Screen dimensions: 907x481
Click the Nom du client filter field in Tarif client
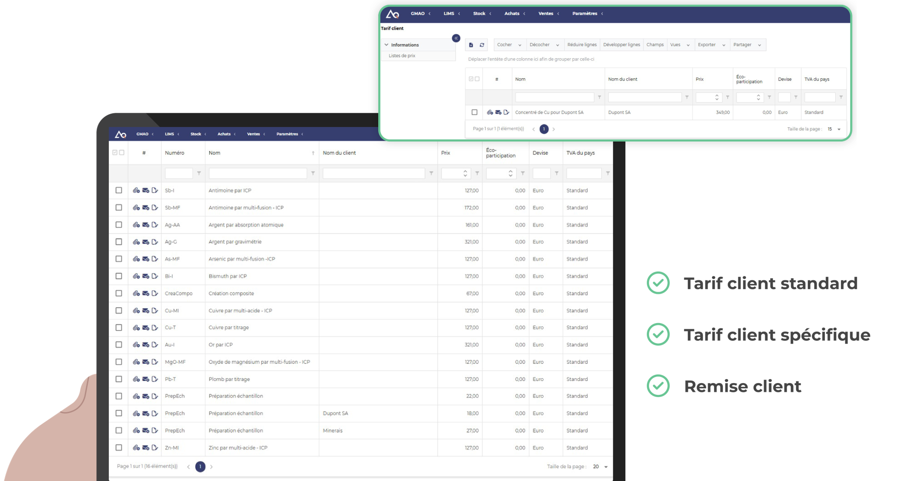pyautogui.click(x=645, y=97)
